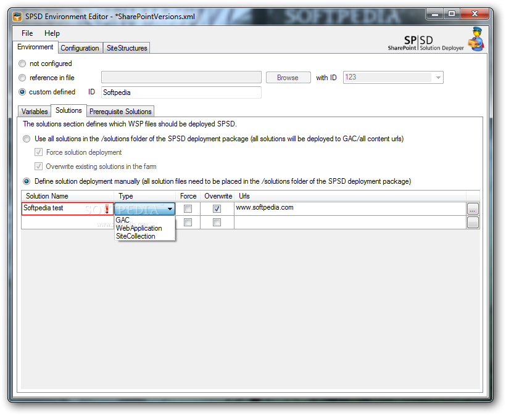Toggle 'Force solution deployment' checkbox
Viewport: 506px width, 415px height.
(x=38, y=152)
